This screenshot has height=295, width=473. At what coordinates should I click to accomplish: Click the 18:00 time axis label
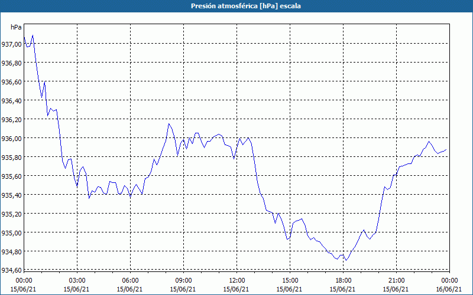click(343, 281)
